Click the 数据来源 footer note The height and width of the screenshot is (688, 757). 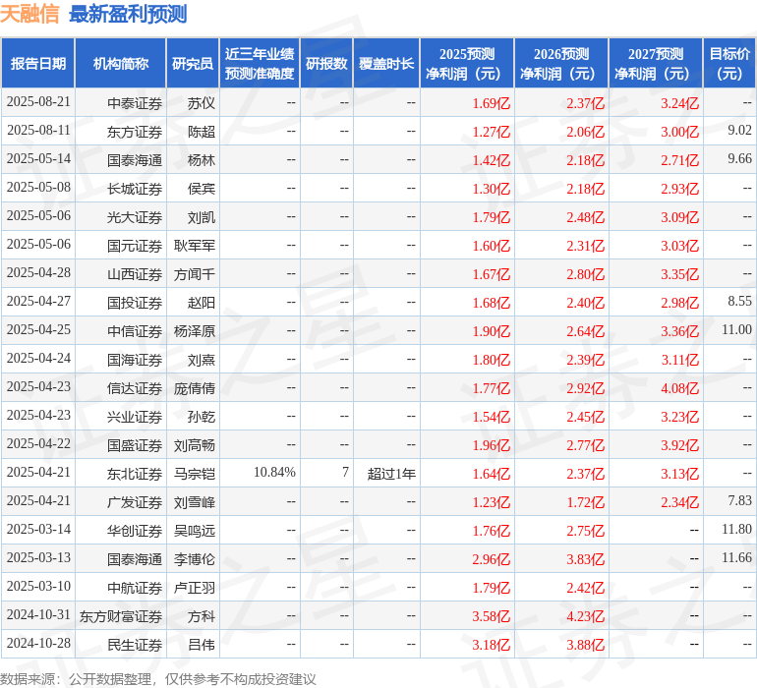click(x=158, y=679)
